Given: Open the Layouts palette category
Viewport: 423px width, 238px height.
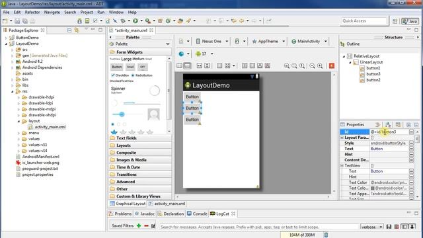Looking at the screenshot, I should pyautogui.click(x=140, y=145).
